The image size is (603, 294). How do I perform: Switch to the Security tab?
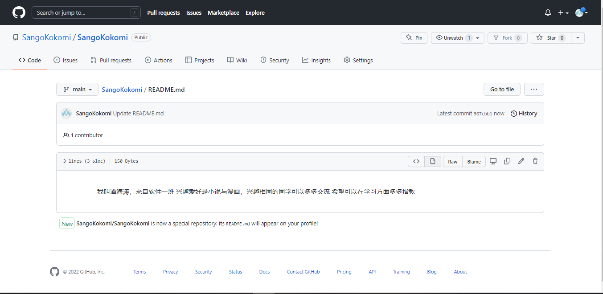point(275,60)
